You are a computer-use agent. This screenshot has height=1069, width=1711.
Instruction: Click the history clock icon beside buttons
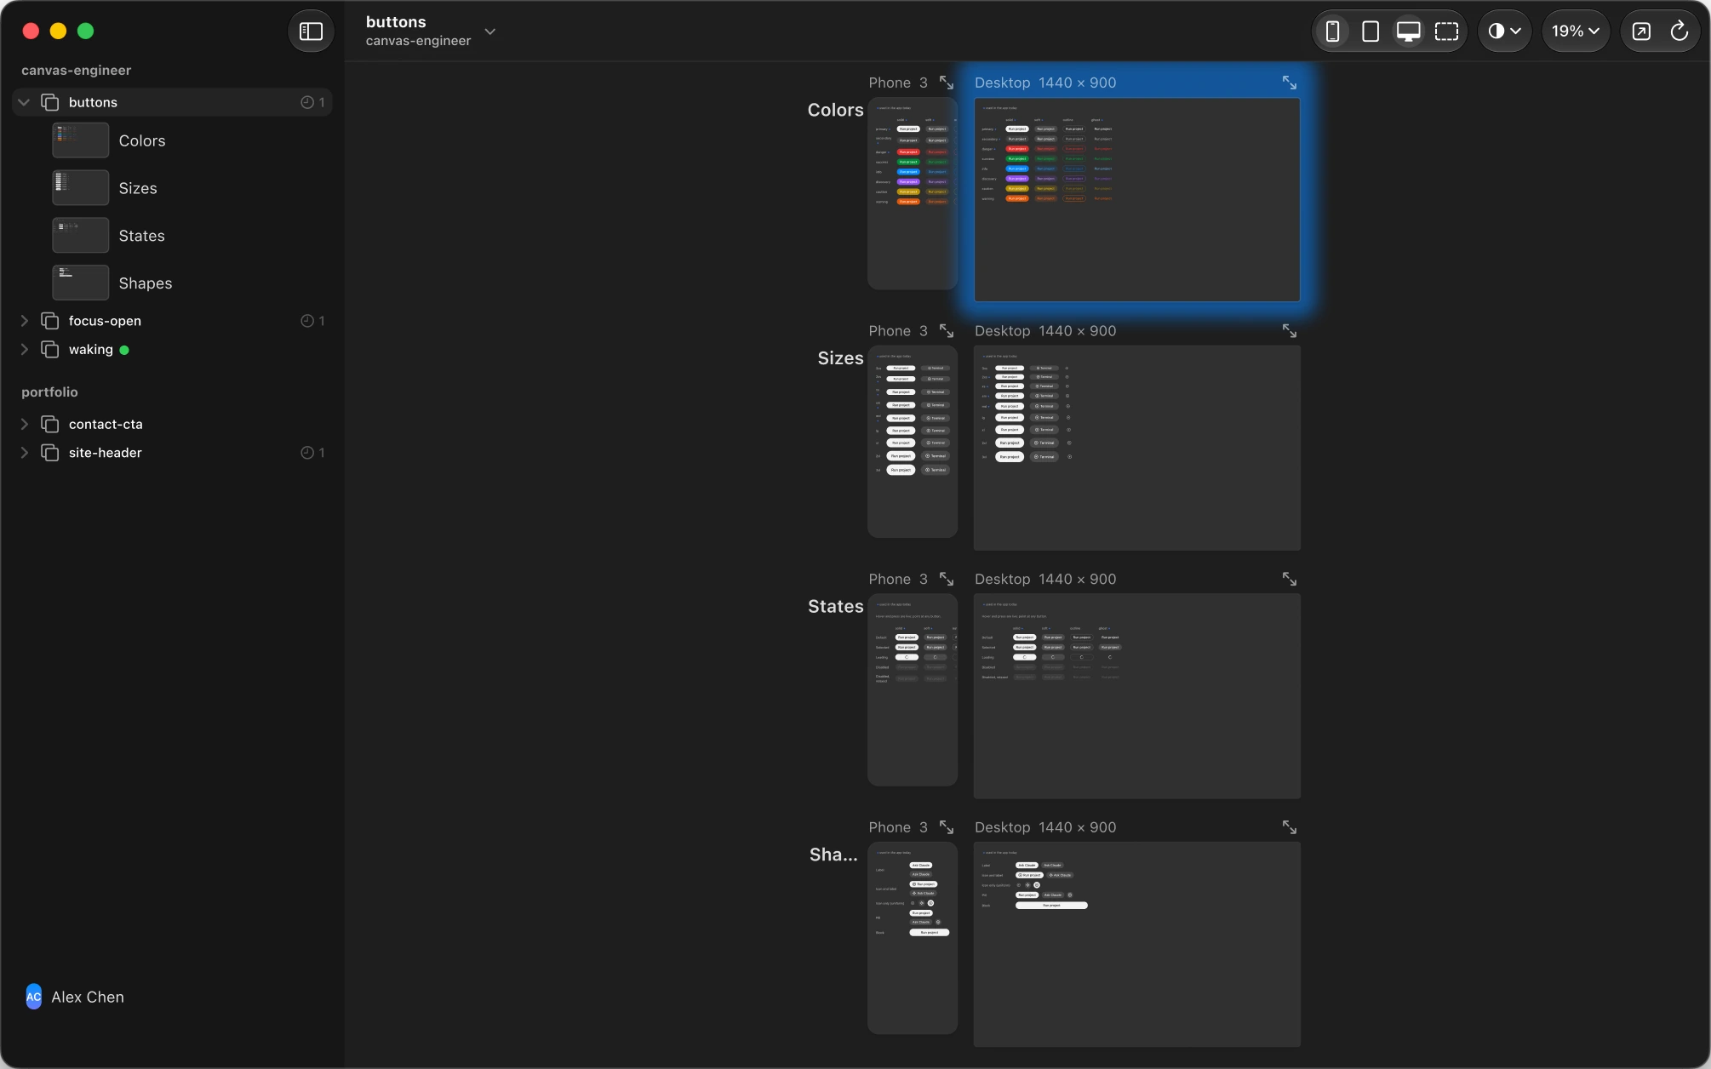pos(307,102)
